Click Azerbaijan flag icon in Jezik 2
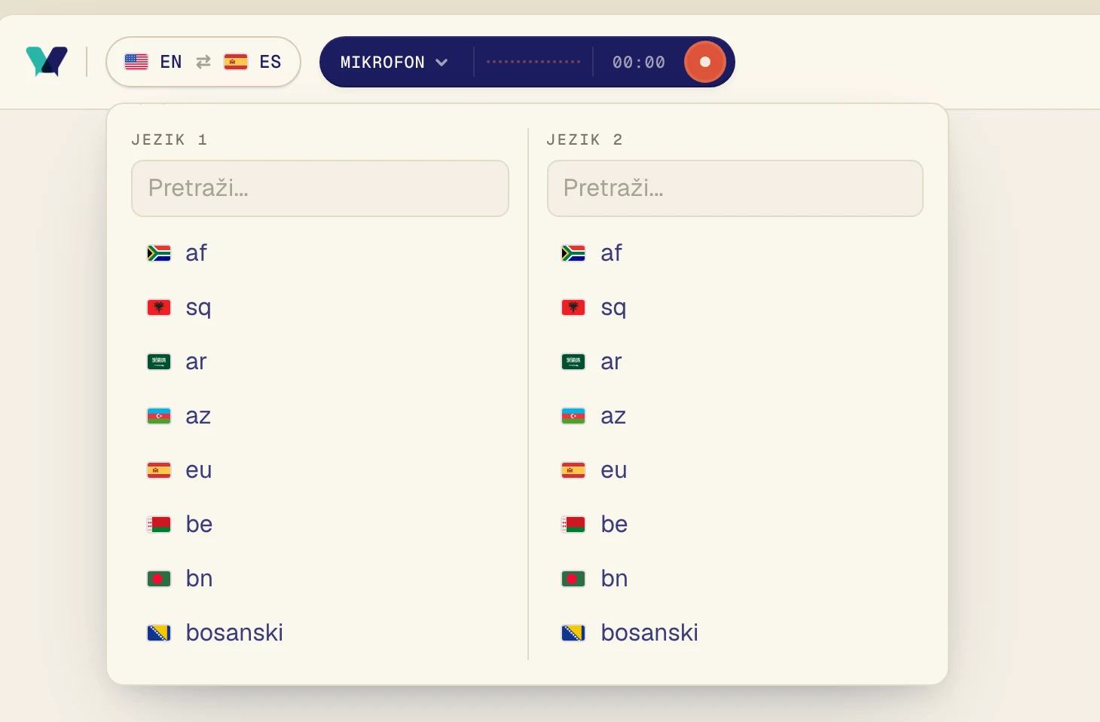The image size is (1100, 722). tap(573, 416)
